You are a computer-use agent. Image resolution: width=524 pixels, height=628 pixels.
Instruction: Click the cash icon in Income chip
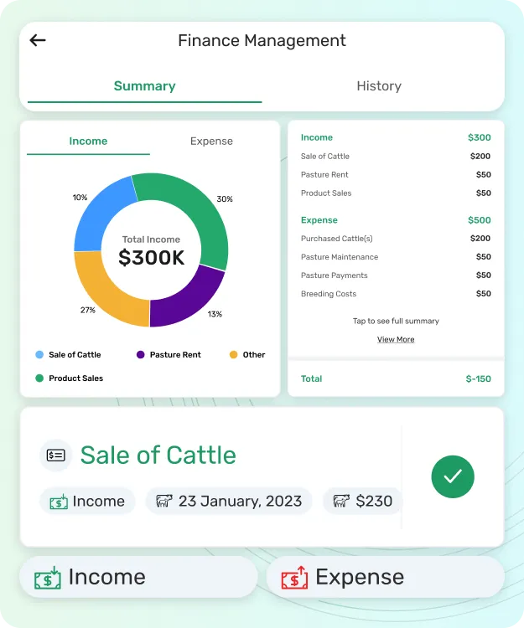coord(59,502)
